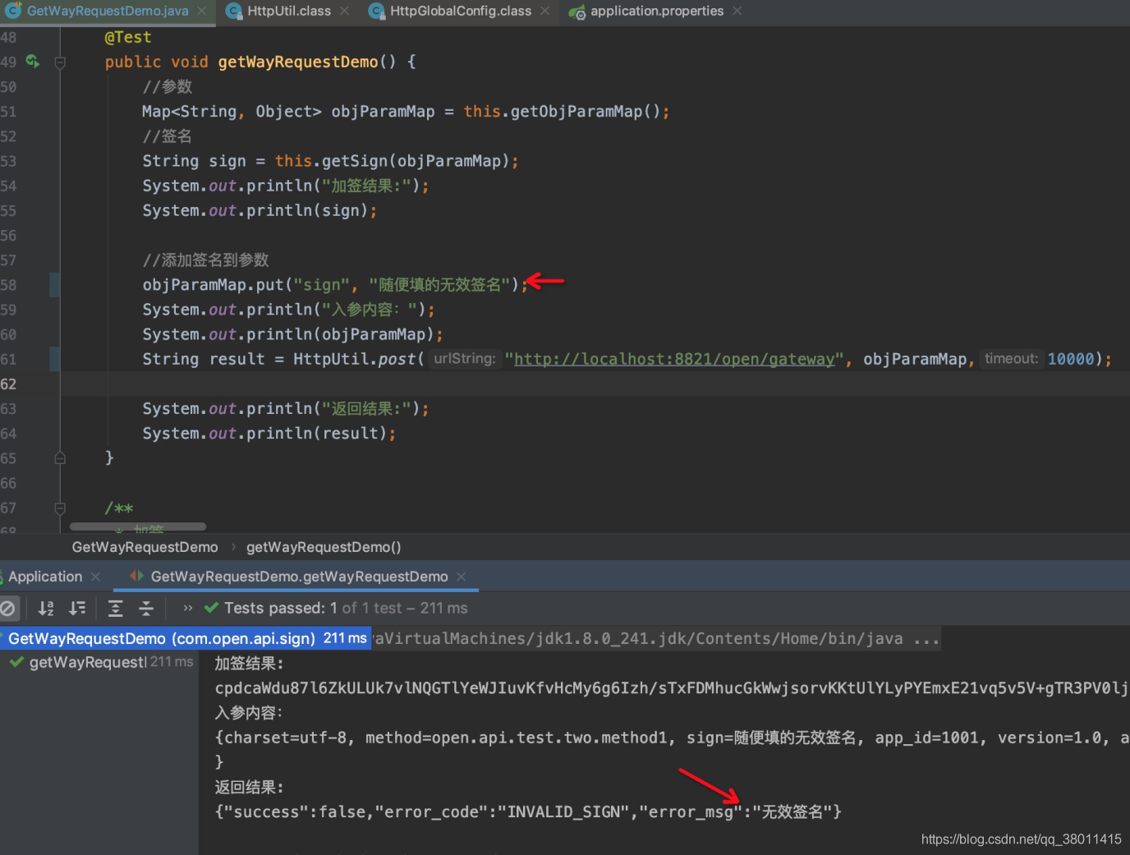Click the fold end marker at line 65

pos(60,457)
